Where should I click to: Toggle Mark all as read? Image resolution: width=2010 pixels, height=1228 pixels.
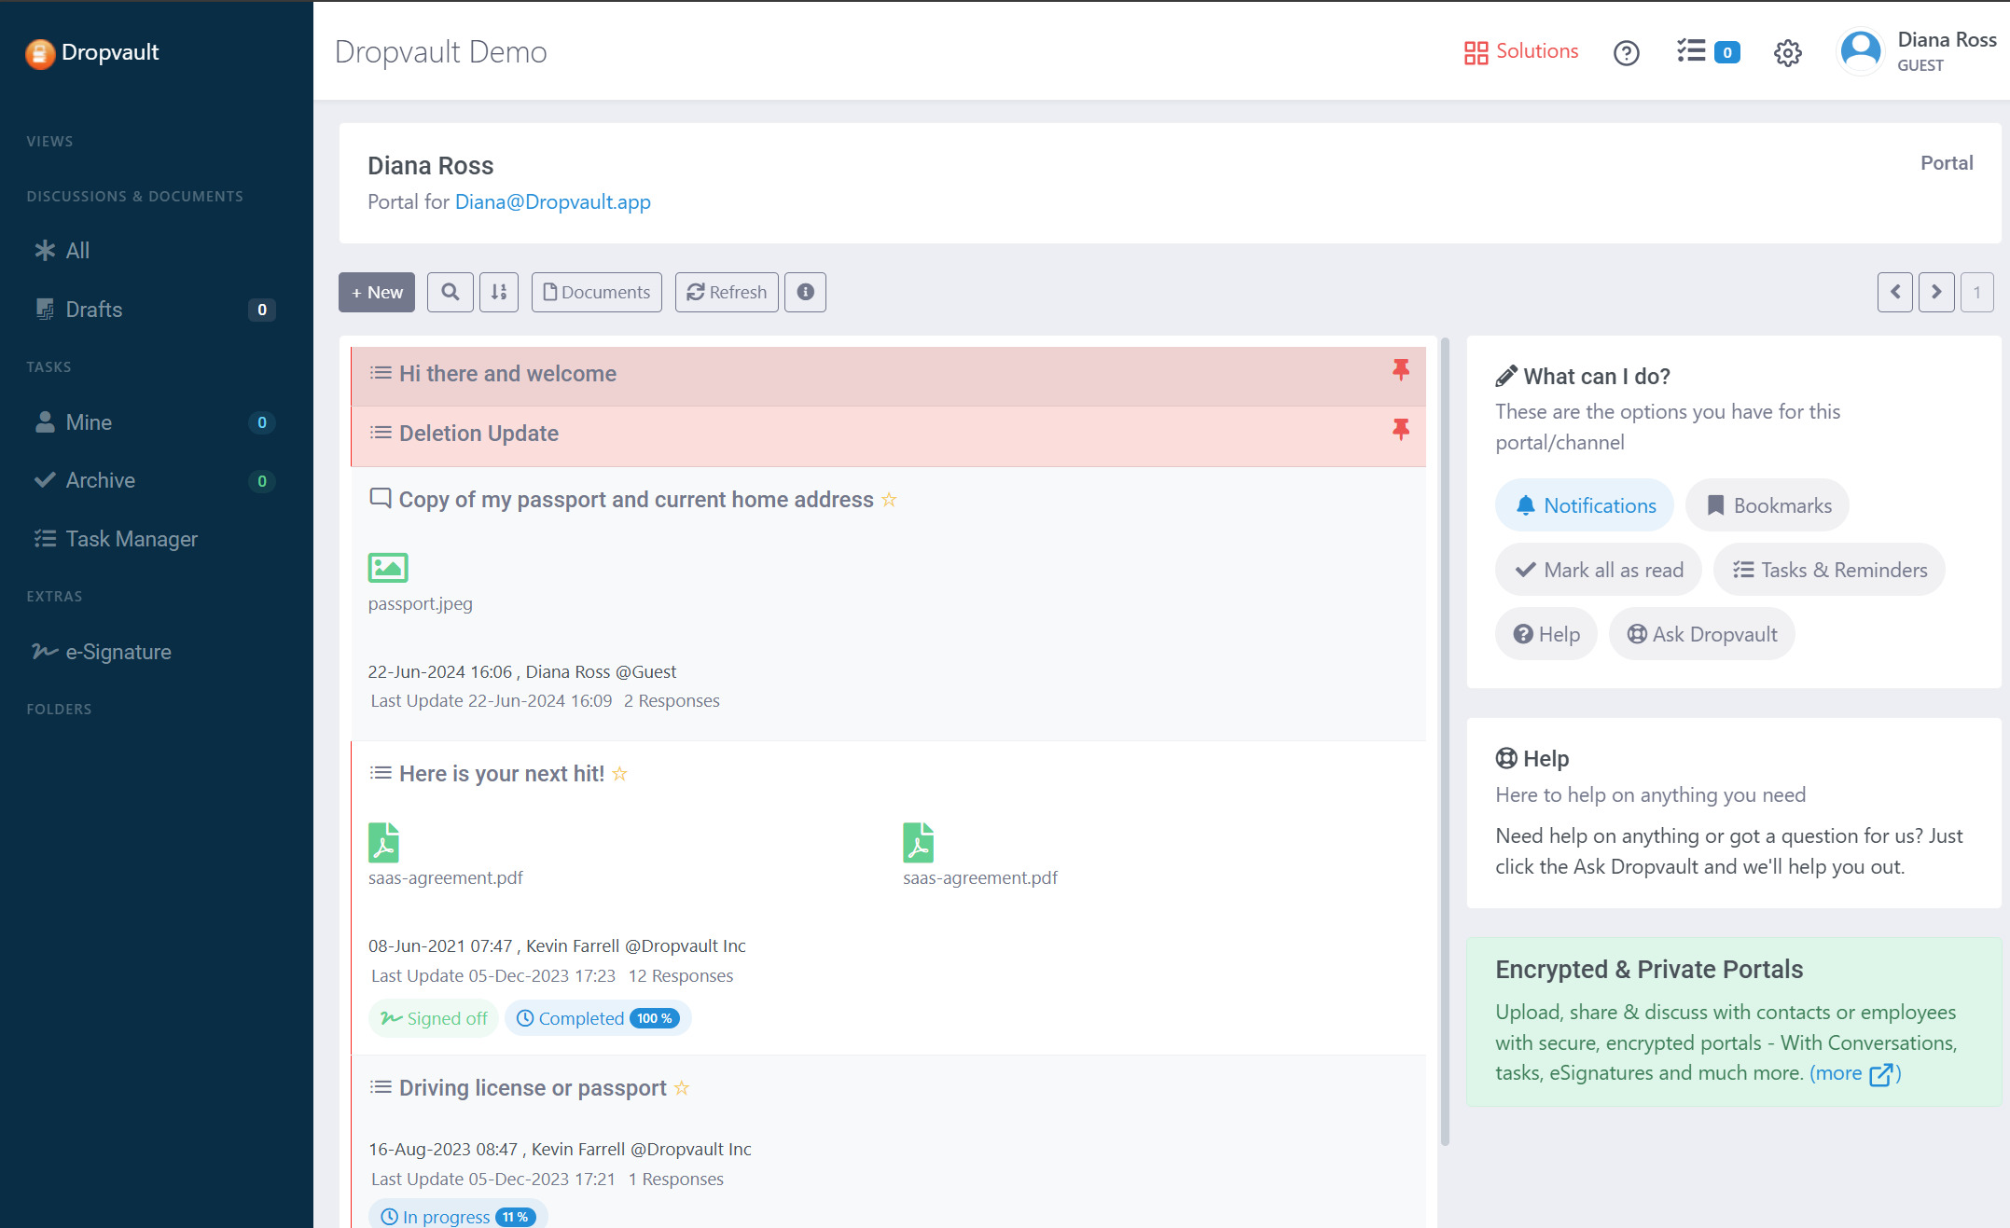(x=1600, y=570)
